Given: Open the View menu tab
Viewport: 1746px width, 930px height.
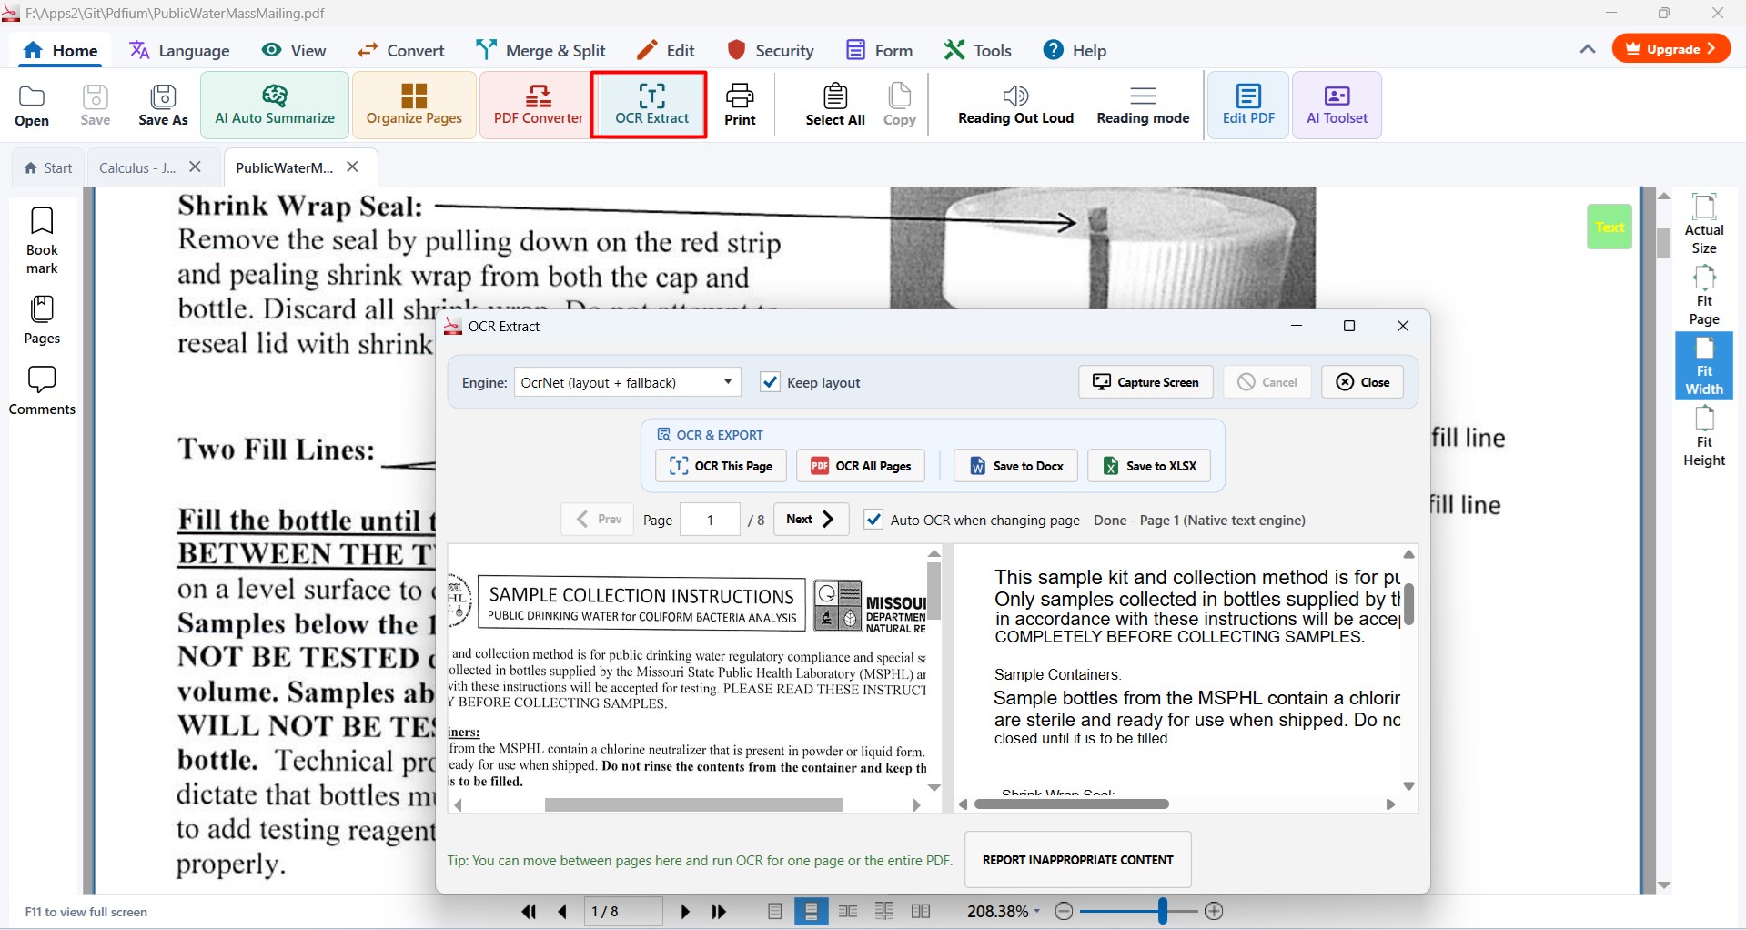Looking at the screenshot, I should coord(294,50).
